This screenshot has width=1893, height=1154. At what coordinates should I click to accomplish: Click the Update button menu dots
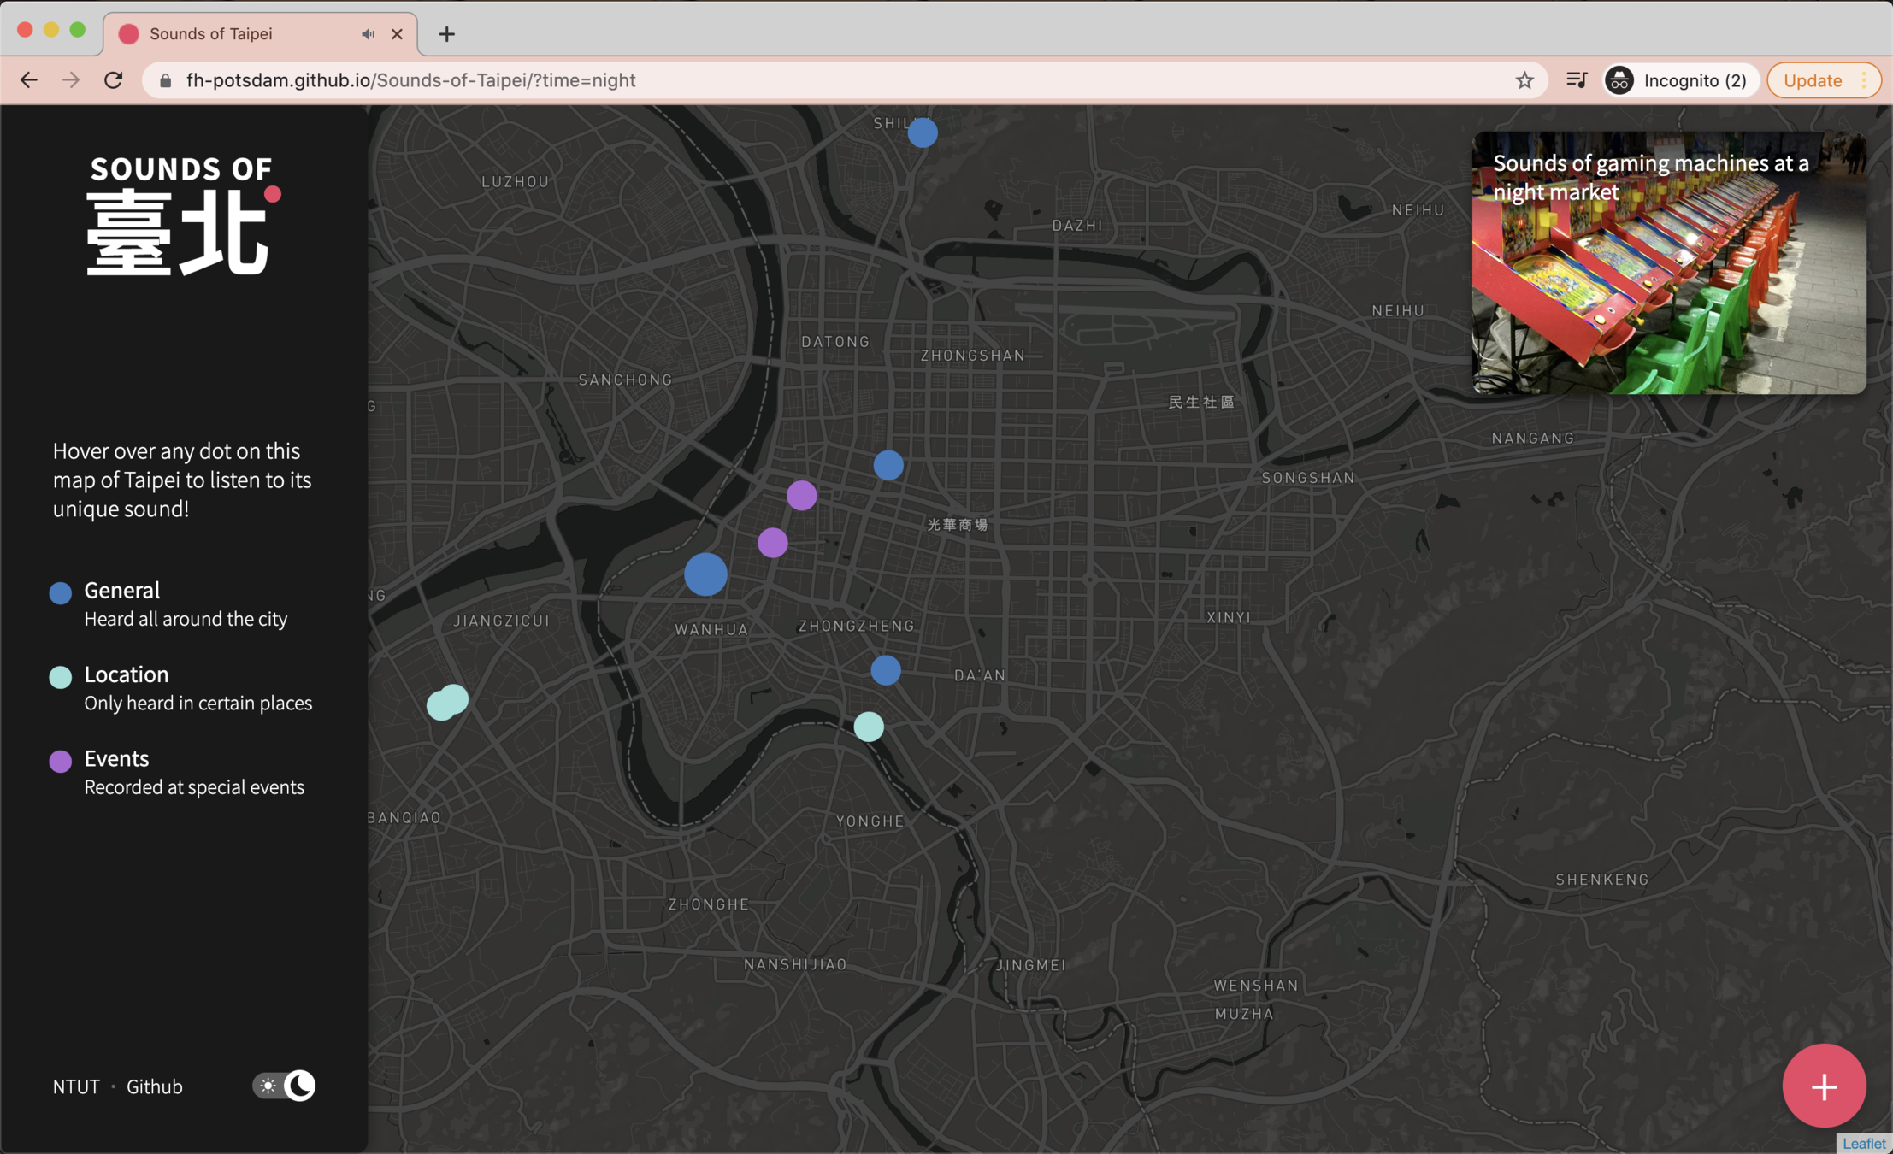coord(1864,80)
